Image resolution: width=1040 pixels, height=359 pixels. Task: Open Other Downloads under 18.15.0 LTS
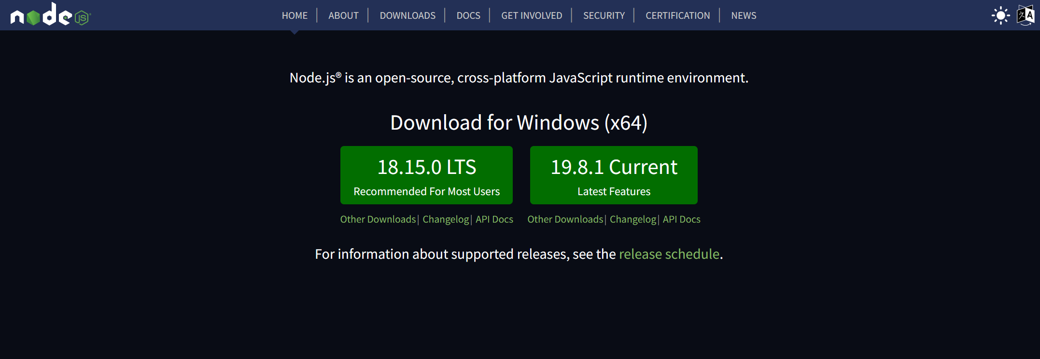(378, 219)
